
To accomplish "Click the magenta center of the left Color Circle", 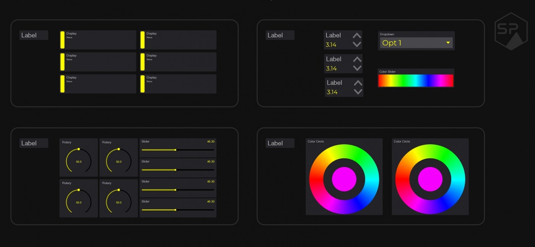I will point(344,179).
